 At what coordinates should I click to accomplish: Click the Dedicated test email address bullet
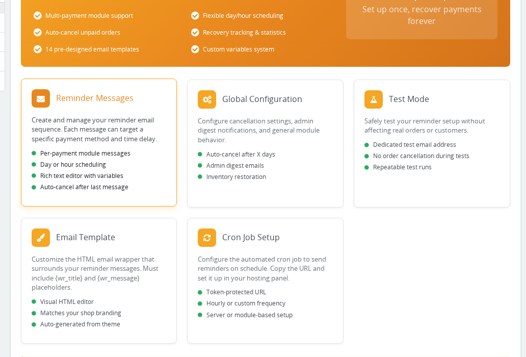click(410, 145)
